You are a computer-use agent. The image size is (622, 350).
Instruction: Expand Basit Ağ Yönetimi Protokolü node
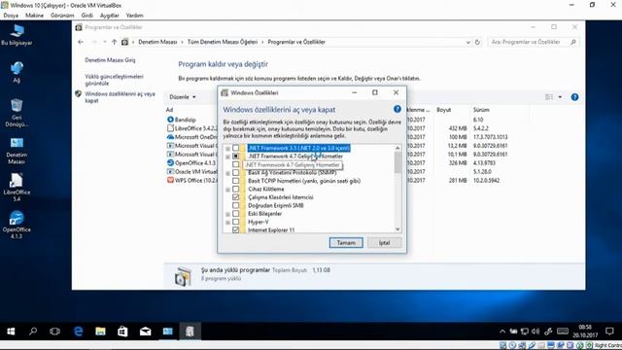227,173
